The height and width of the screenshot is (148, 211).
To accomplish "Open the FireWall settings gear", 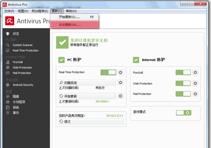I will click(x=195, y=72).
